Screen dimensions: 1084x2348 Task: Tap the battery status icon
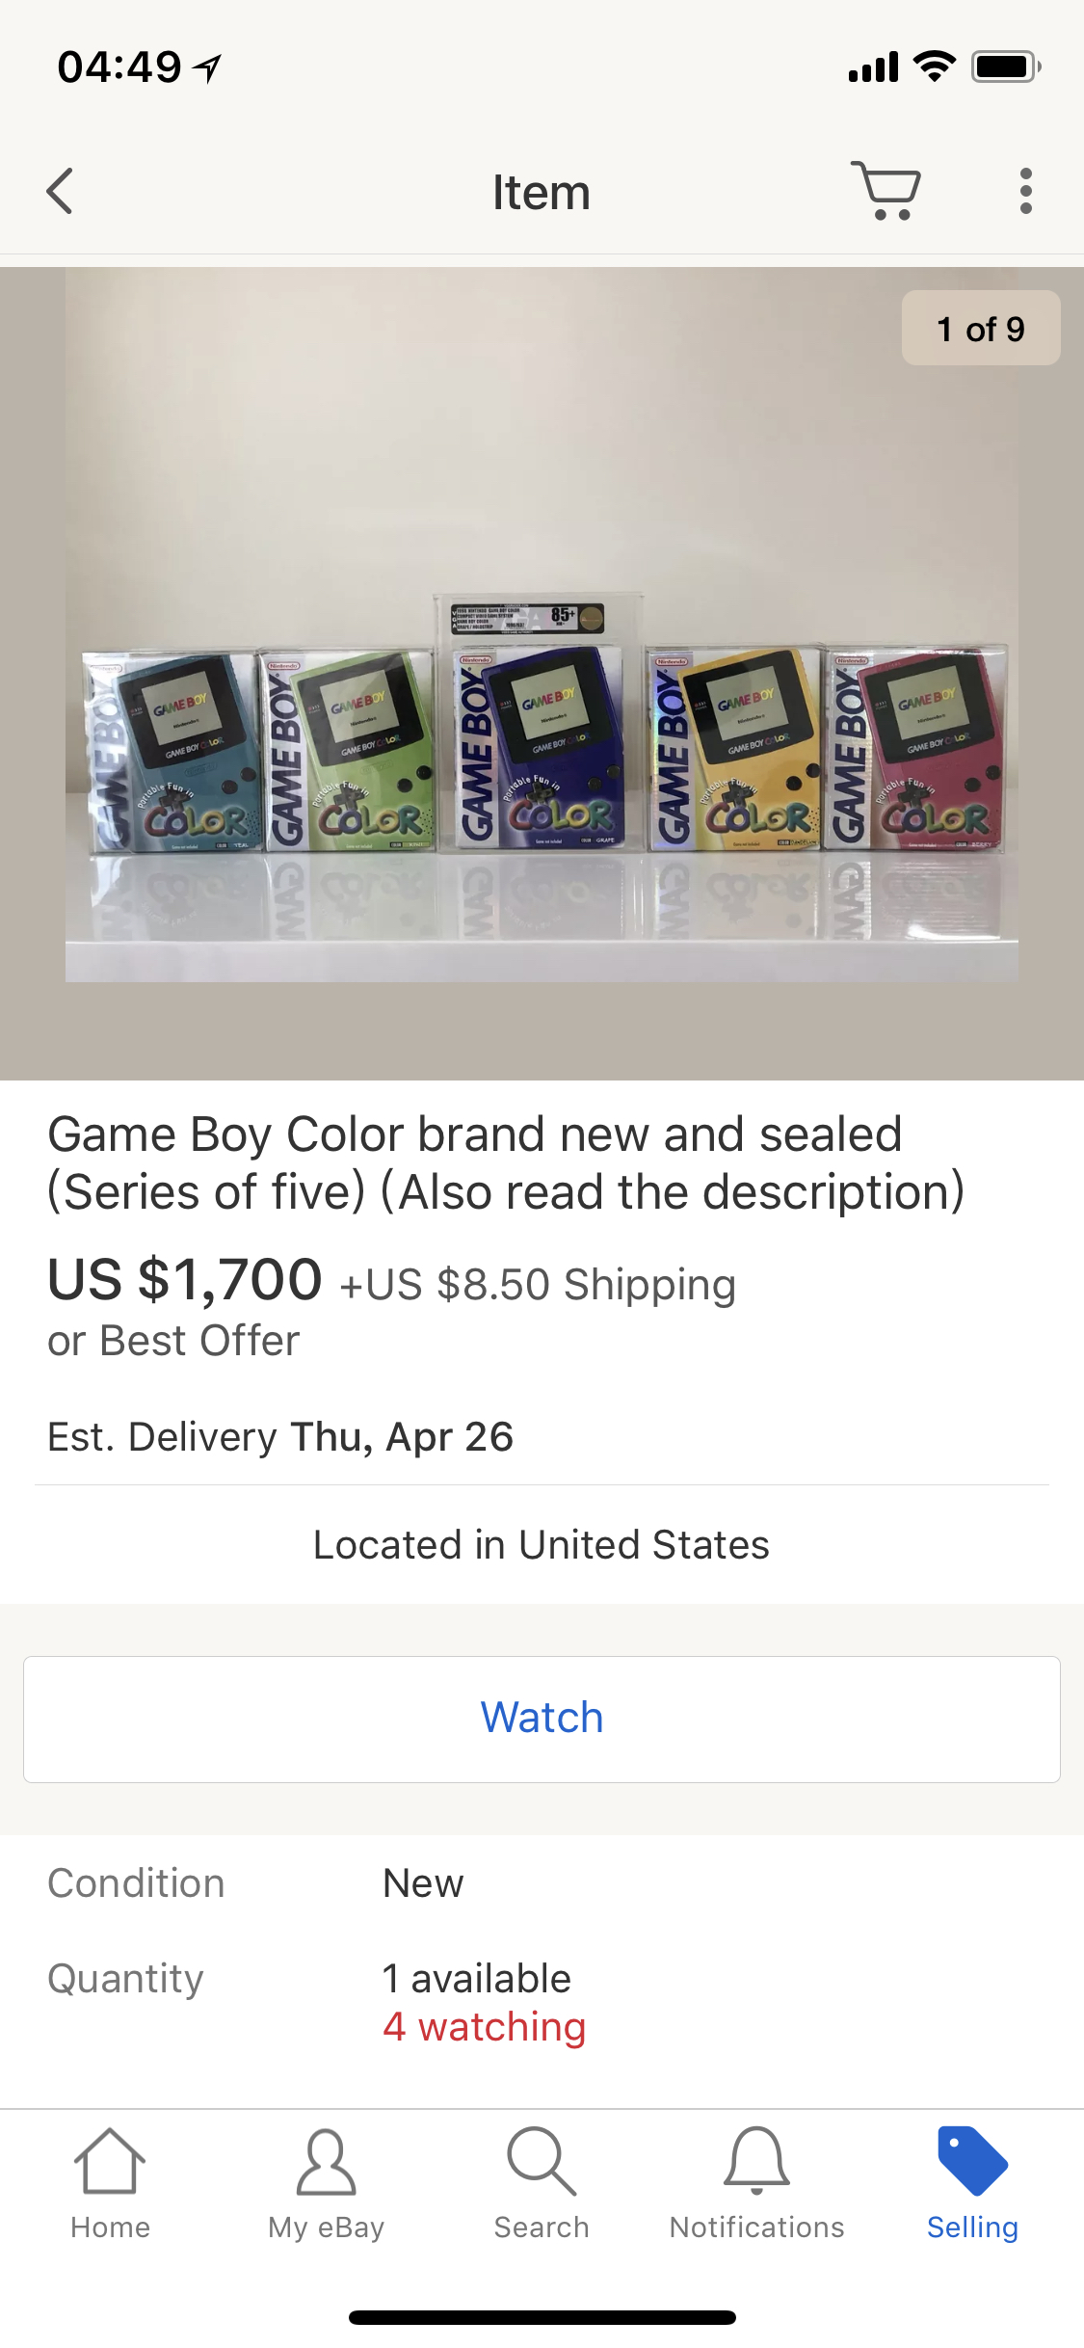tap(1005, 67)
